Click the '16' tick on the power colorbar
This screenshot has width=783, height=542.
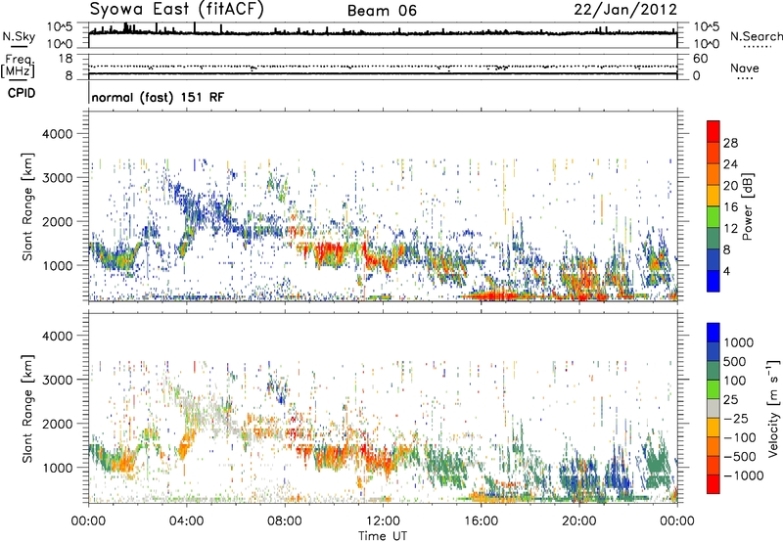pos(730,207)
